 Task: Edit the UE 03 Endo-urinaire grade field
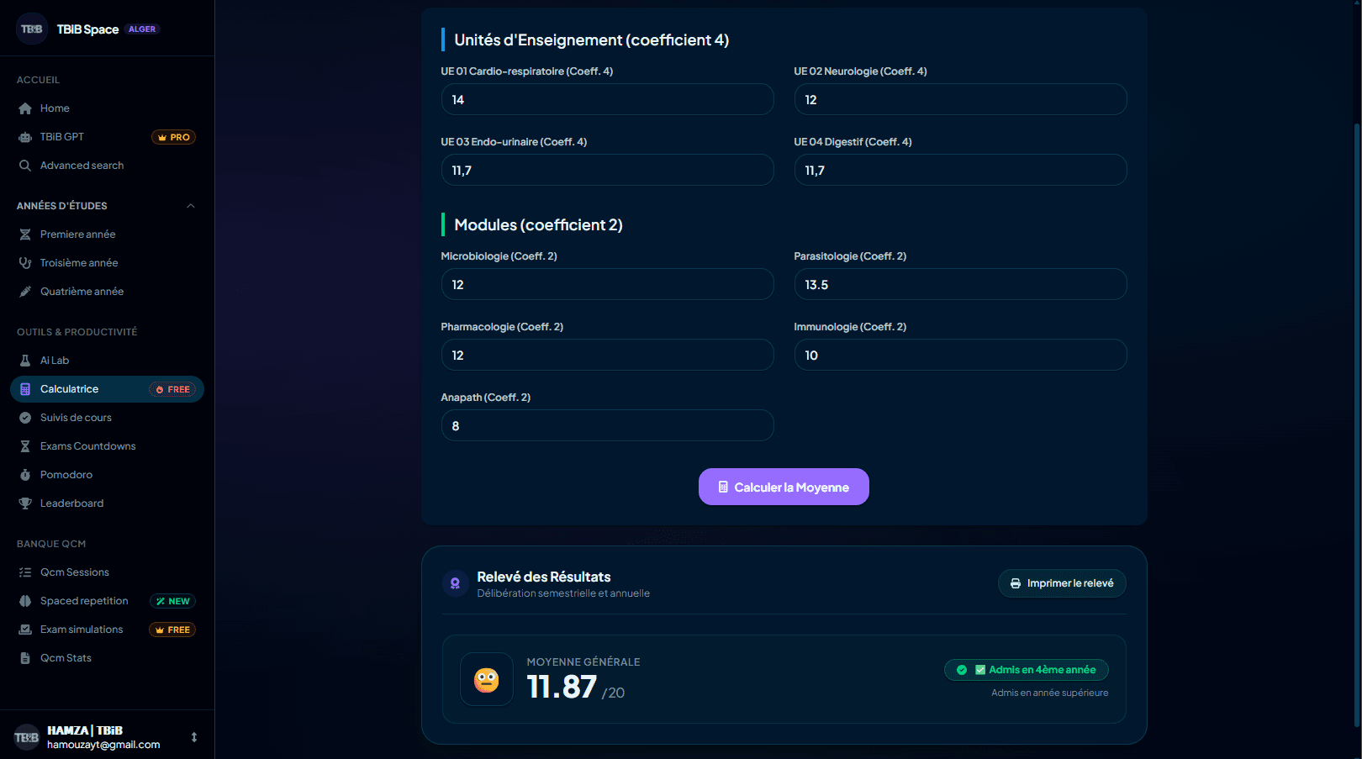607,170
